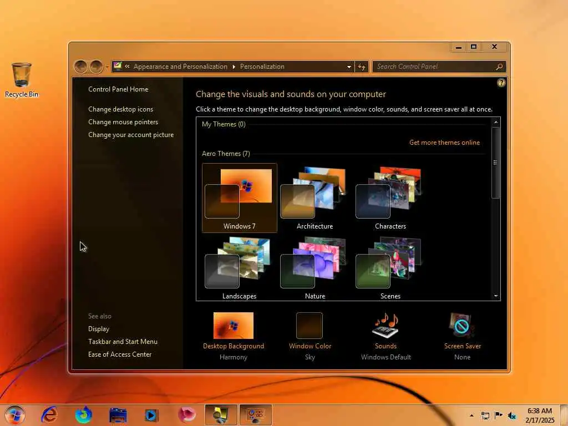Maximize the Personalization window

point(474,47)
